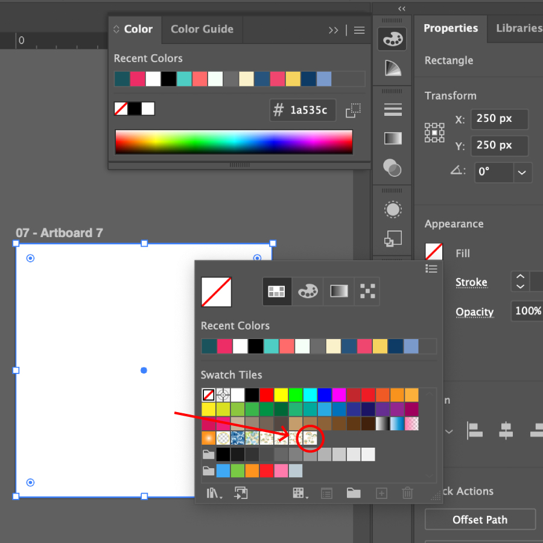The image size is (543, 543).
Task: Select the small black swatch beside None
Action: tap(135, 109)
